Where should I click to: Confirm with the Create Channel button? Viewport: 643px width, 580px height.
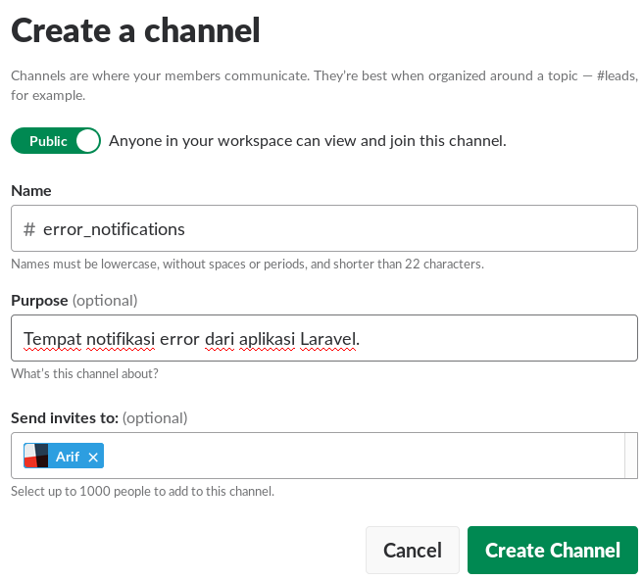coord(552,550)
